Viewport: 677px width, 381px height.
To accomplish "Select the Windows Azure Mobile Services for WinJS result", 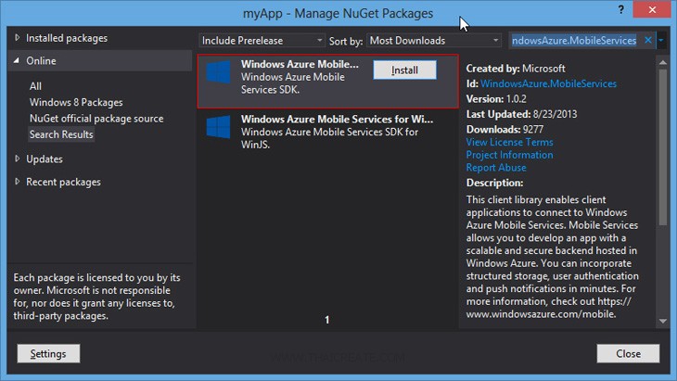I will point(327,131).
